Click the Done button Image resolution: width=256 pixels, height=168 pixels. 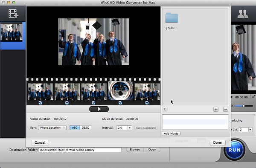[218, 142]
